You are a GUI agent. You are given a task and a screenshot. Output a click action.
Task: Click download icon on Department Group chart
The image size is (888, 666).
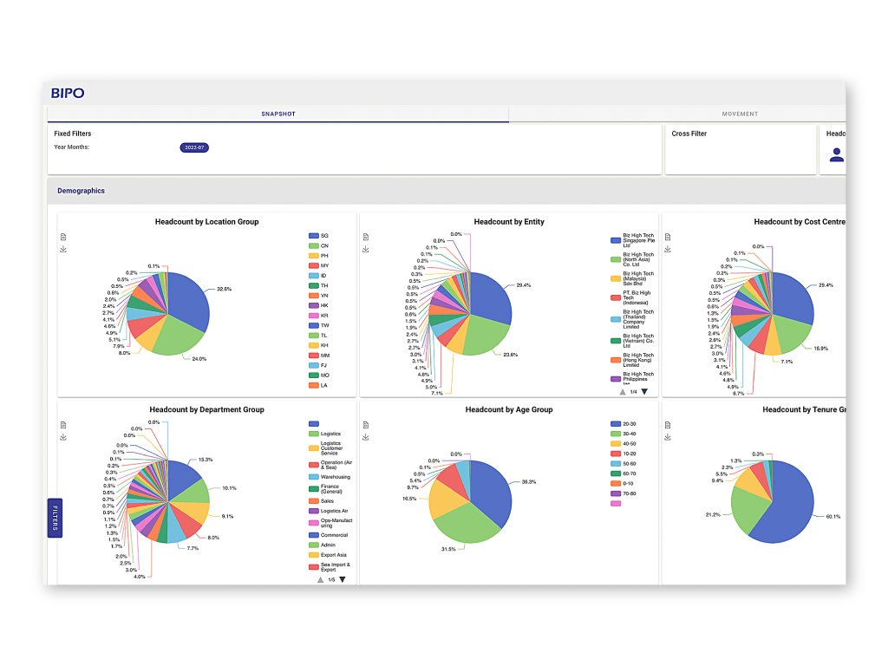click(63, 437)
